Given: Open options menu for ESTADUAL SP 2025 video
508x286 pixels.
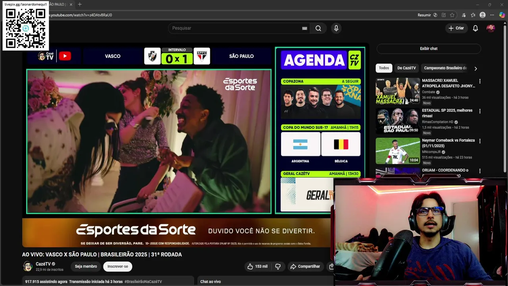Looking at the screenshot, I should 479,111.
